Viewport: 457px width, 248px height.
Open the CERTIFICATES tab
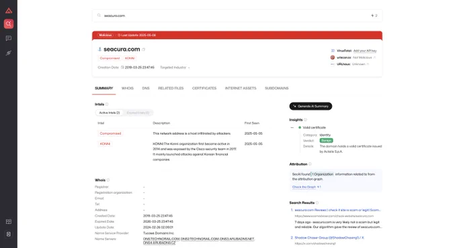pyautogui.click(x=204, y=88)
